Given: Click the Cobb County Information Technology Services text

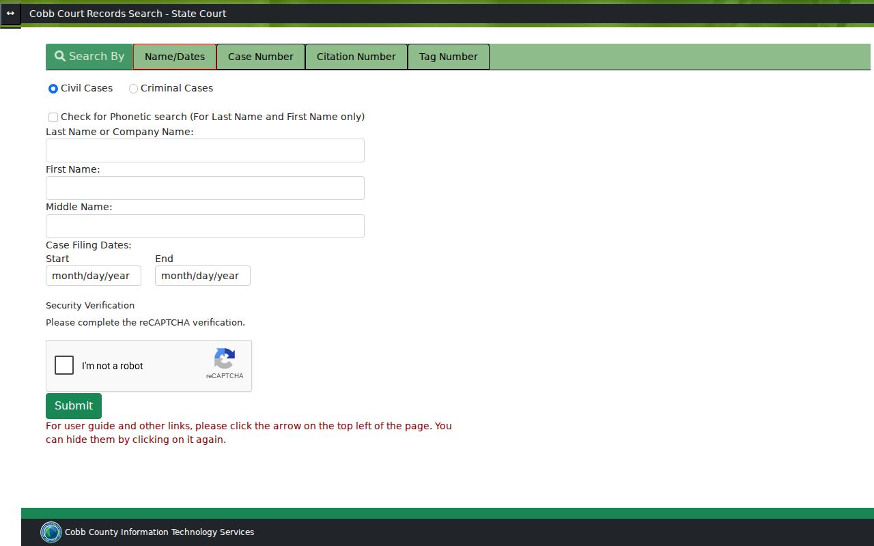Looking at the screenshot, I should click(159, 532).
